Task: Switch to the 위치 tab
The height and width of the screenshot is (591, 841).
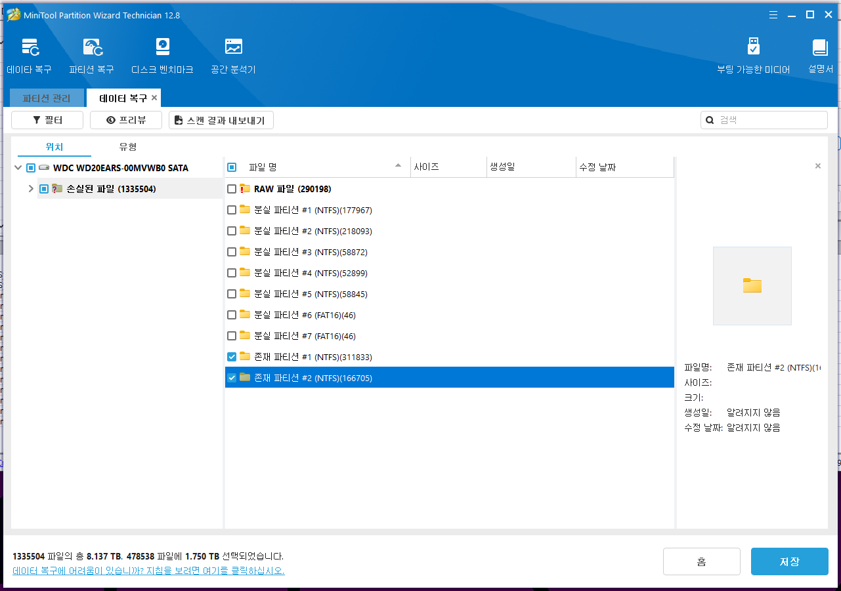Action: tap(54, 147)
